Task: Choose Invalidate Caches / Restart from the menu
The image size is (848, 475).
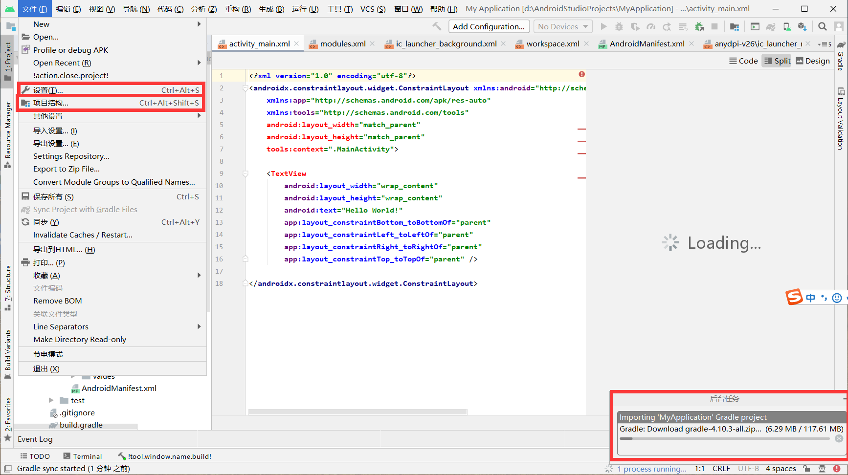Action: pos(82,235)
